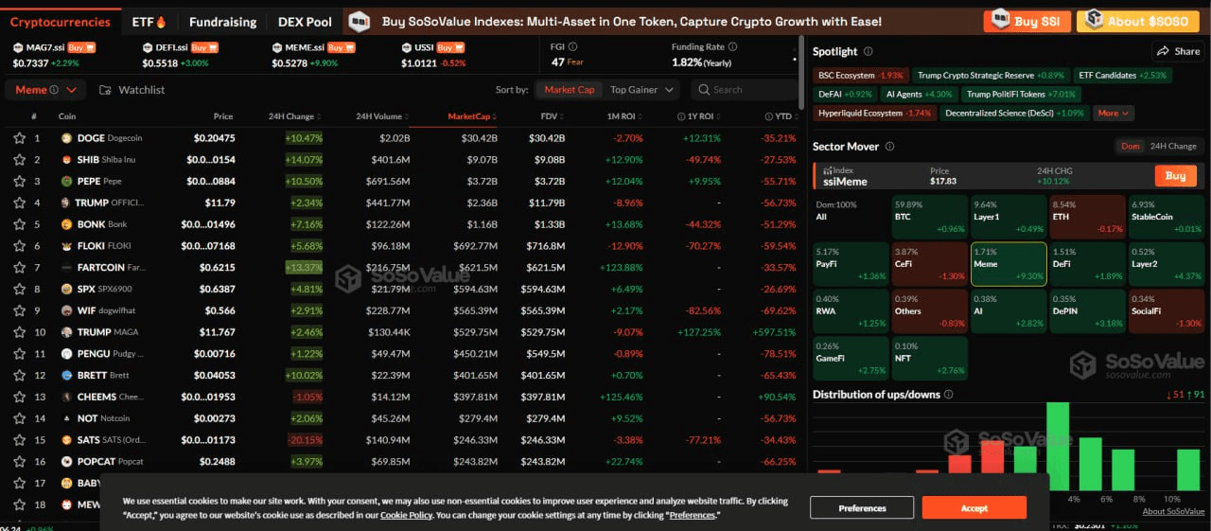Buy MAG7.ssi from ticker strip
The image size is (1211, 531).
point(81,47)
